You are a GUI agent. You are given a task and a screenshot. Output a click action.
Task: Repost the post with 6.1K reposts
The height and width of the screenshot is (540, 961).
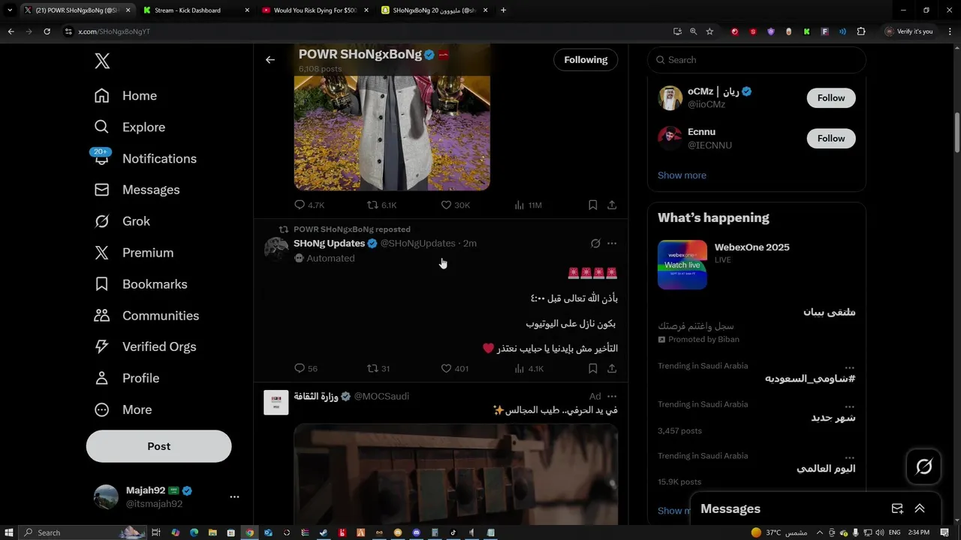click(381, 205)
